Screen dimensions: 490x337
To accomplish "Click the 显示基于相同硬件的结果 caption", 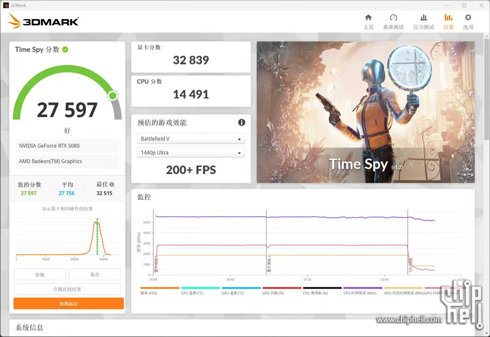I will (67, 209).
